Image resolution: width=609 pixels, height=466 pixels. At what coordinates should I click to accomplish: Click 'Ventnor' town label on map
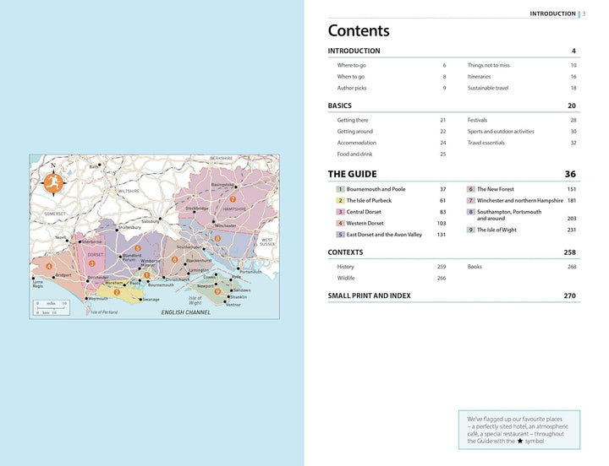[x=233, y=305]
